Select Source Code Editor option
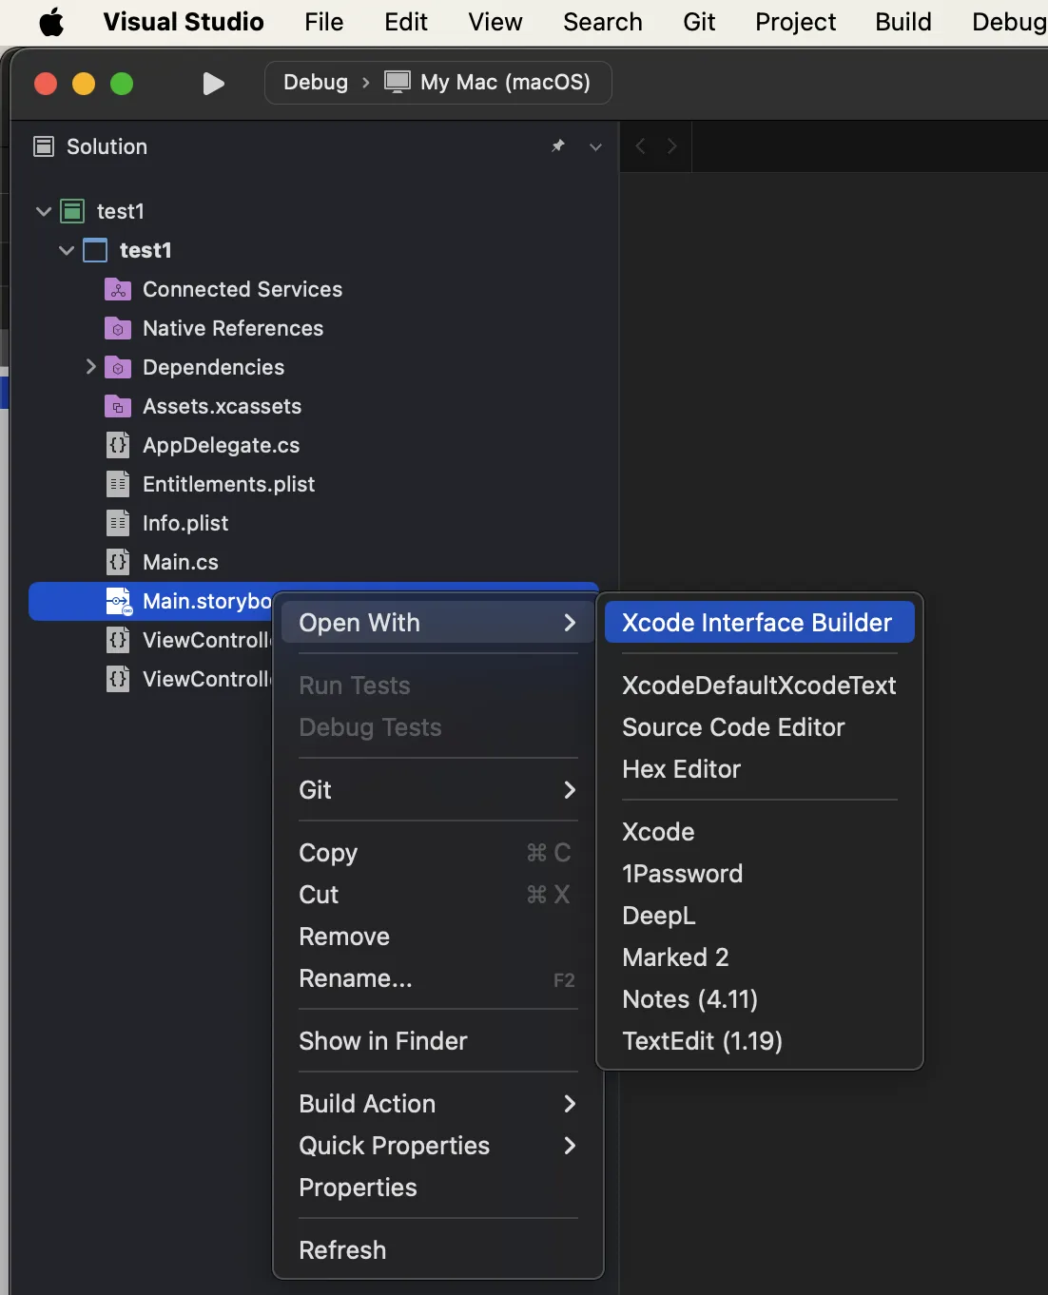This screenshot has height=1295, width=1048. 732,727
